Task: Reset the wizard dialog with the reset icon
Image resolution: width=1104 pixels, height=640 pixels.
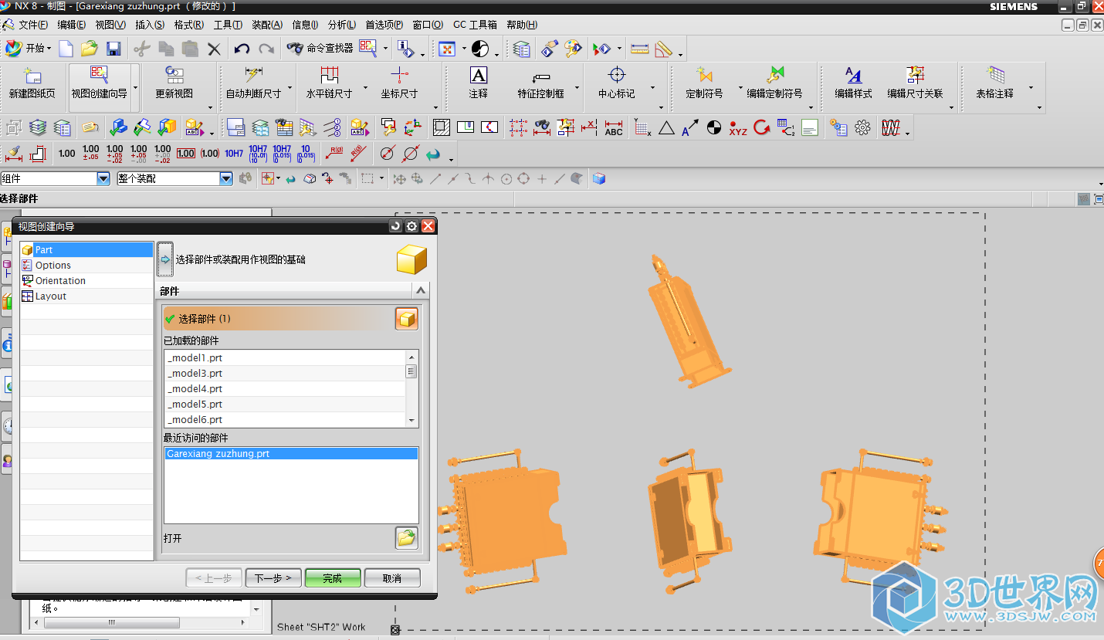Action: [x=395, y=226]
